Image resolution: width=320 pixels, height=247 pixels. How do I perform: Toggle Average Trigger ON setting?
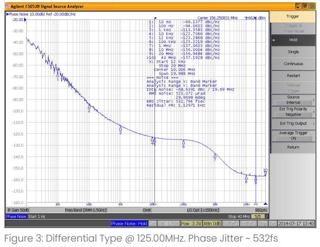tap(293, 136)
